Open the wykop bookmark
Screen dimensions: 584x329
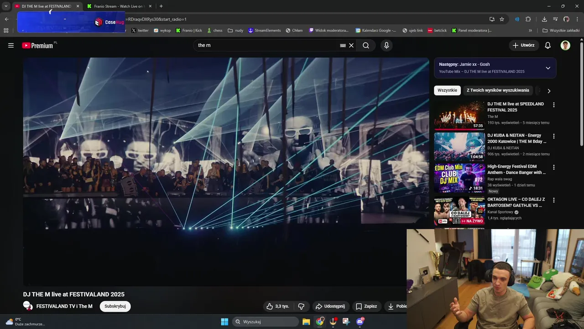(162, 31)
